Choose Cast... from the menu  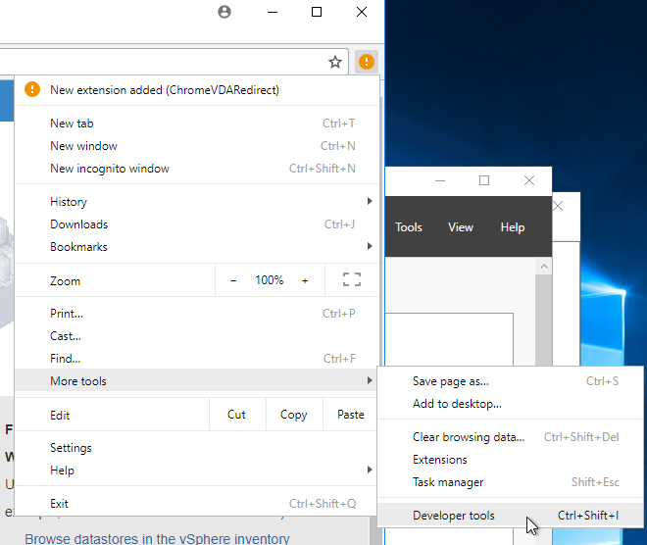tap(196, 336)
